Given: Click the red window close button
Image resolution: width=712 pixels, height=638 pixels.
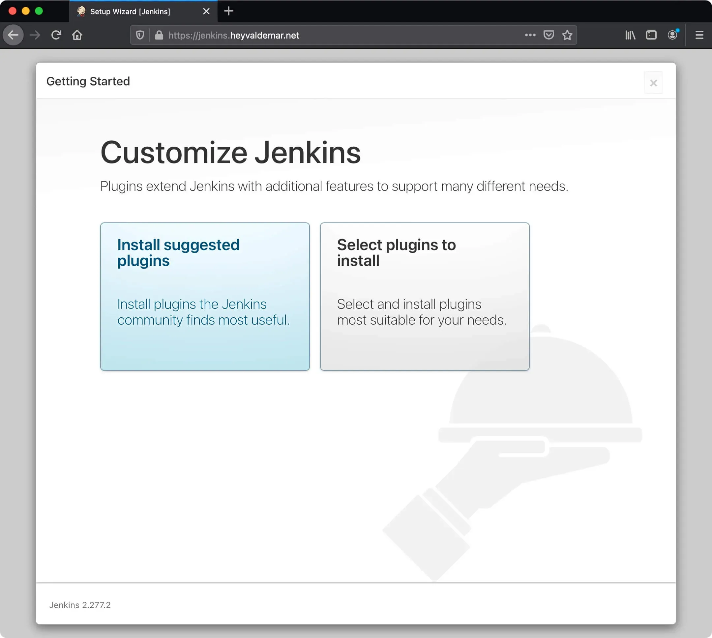Looking at the screenshot, I should pyautogui.click(x=12, y=11).
